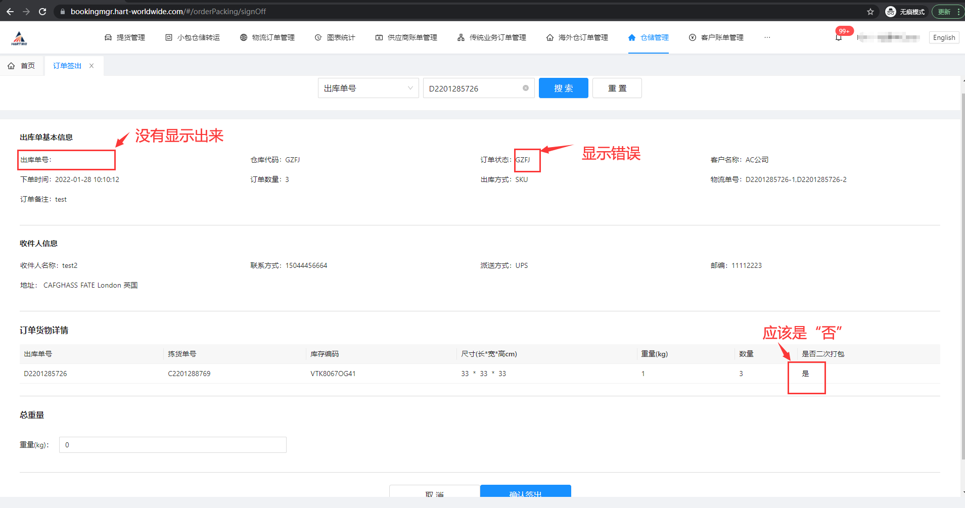Click the 重置 reset button
This screenshot has width=965, height=508.
pos(617,88)
